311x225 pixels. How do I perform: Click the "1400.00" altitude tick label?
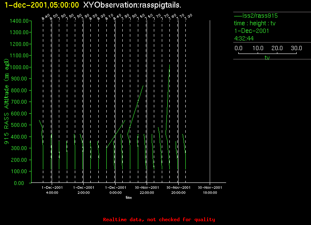[x=19, y=21]
